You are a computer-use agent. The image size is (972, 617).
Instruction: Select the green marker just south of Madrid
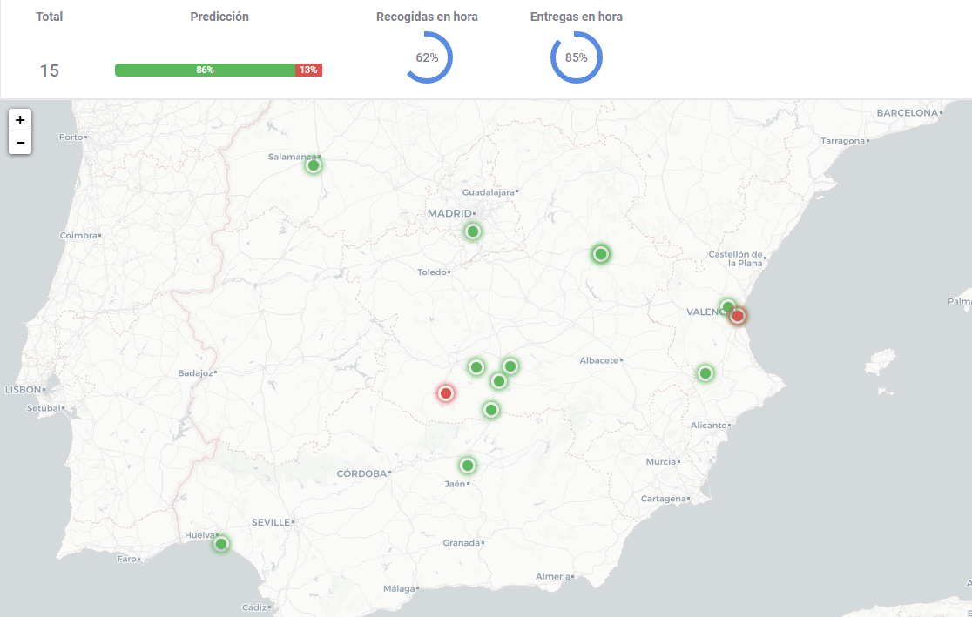tap(473, 231)
